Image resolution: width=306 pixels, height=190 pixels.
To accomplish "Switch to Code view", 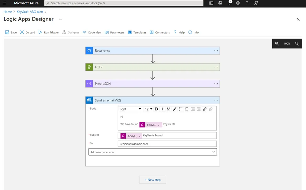I will point(92,32).
